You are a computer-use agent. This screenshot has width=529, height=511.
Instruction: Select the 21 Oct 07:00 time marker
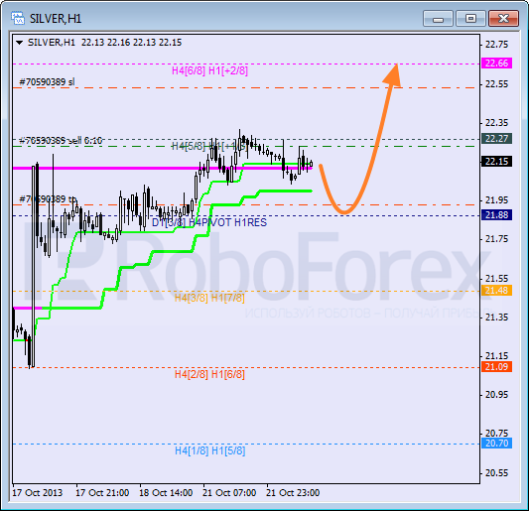click(x=229, y=493)
